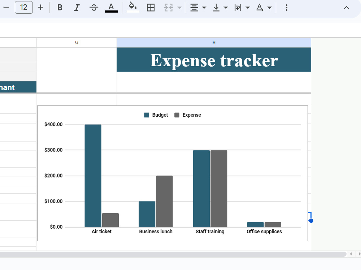Select the Office supplices Expense bar
Screen dimensions: 361x270
coord(273,224)
